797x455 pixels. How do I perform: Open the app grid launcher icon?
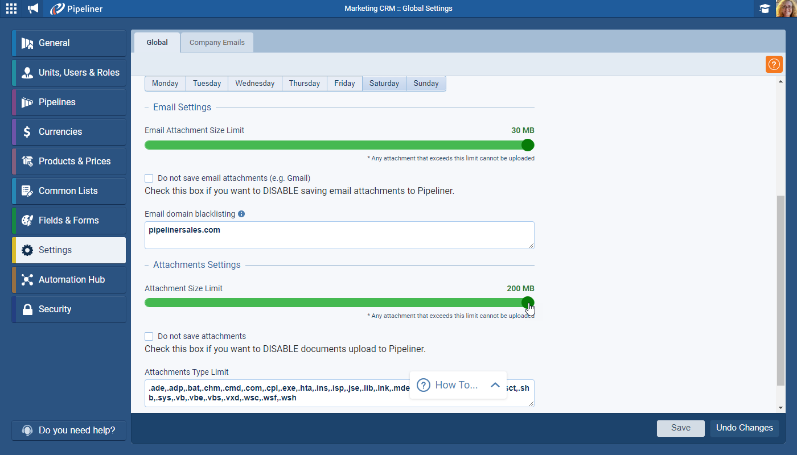tap(11, 9)
